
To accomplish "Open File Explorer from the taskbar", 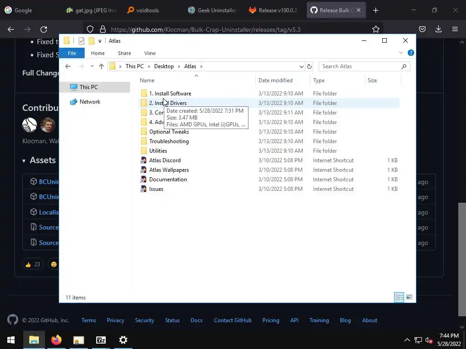I will pyautogui.click(x=34, y=340).
